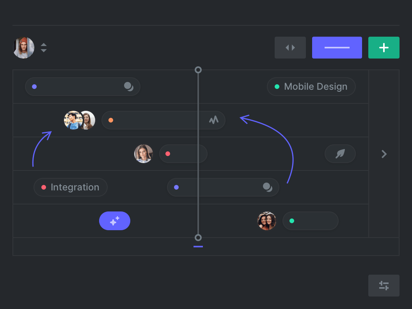The image size is (412, 309).
Task: Toggle the red status dot on the Integration tag
Action: click(43, 187)
